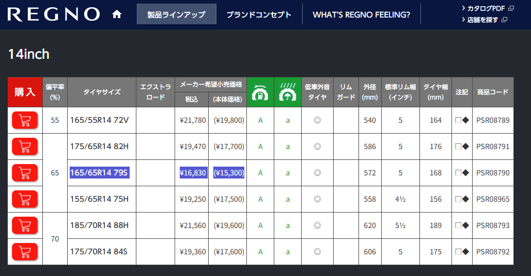531x276 pixels.
Task: Add 165/65R14 79S tire to cart
Action: (25, 173)
